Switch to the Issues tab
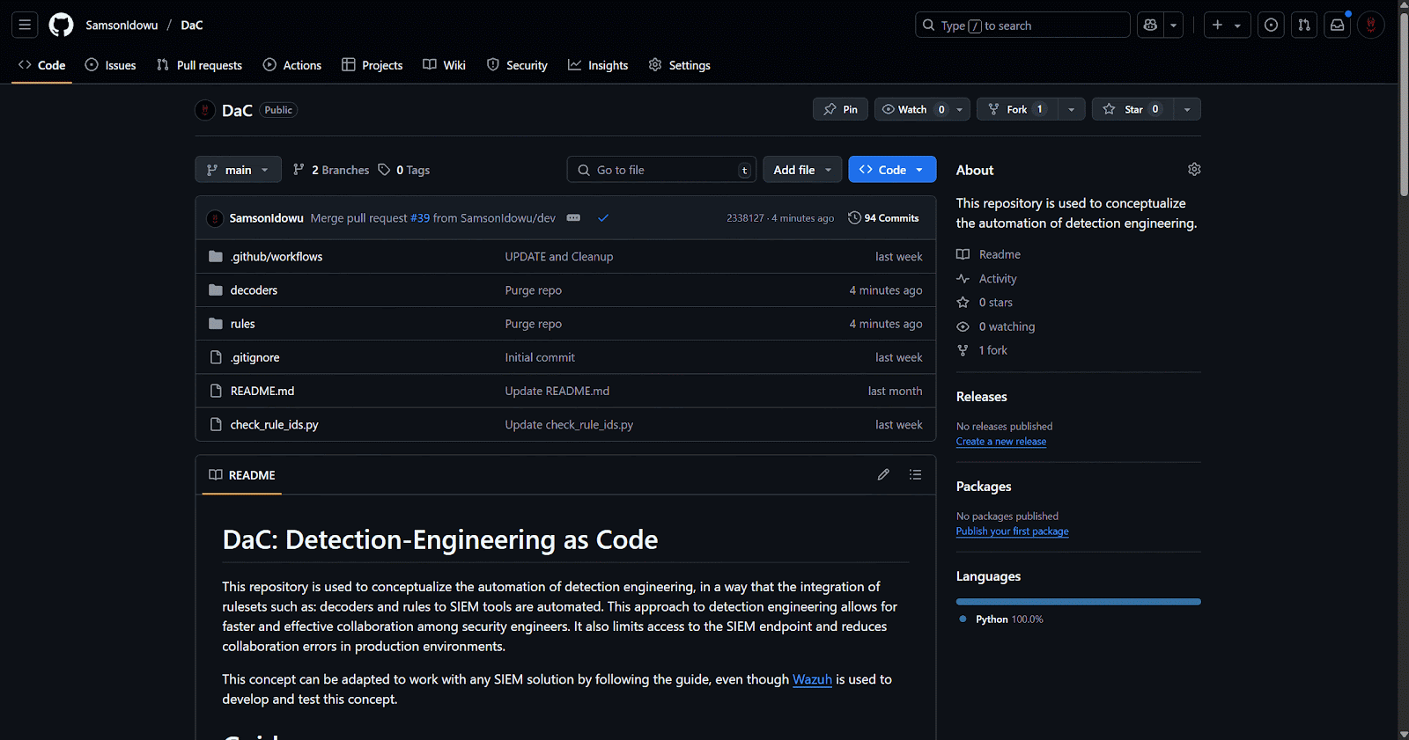This screenshot has height=740, width=1409. 110,65
